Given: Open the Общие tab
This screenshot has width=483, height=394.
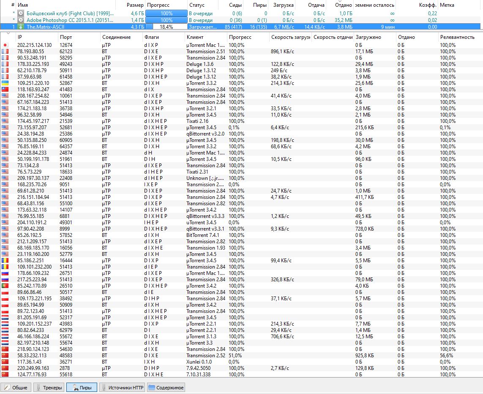Looking at the screenshot, I should click(16, 388).
